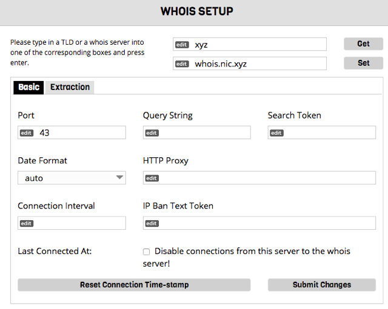Click inside the whois.nic.xyz server field
388x309 pixels.
[250, 63]
